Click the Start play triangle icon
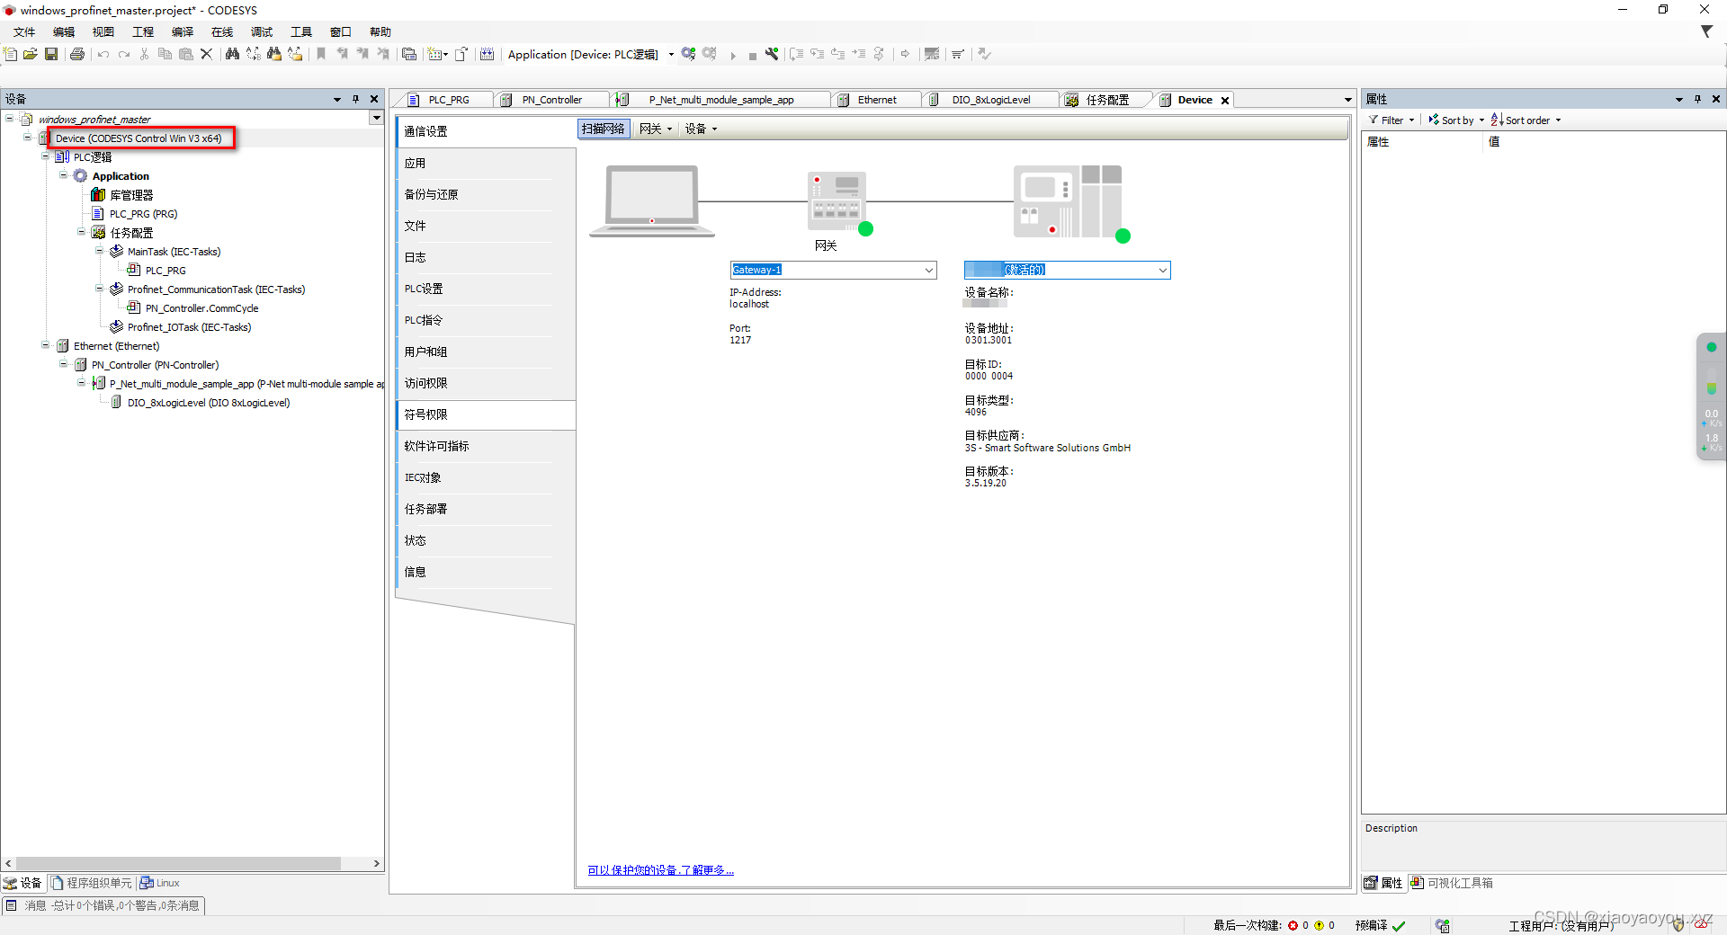The height and width of the screenshot is (935, 1727). (733, 55)
